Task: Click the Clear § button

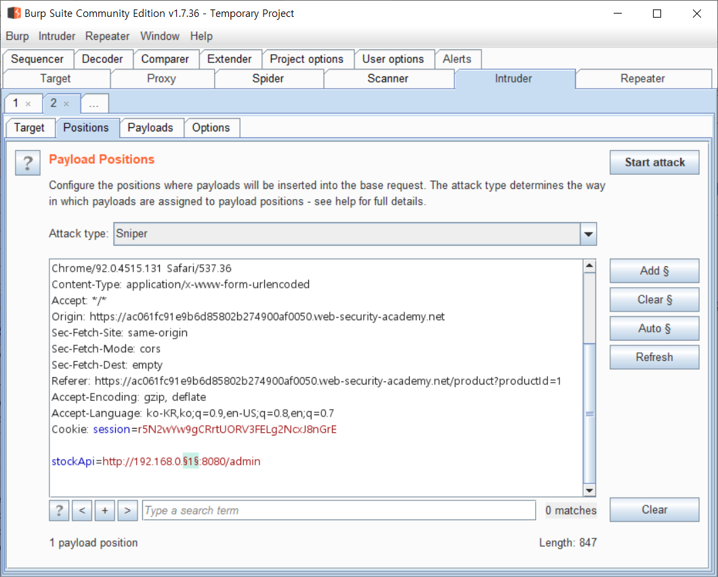Action: pos(655,300)
